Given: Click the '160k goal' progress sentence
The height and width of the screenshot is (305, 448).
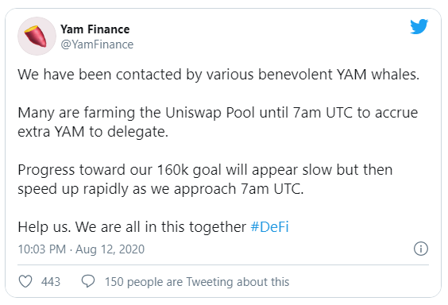Looking at the screenshot, I should (205, 170).
